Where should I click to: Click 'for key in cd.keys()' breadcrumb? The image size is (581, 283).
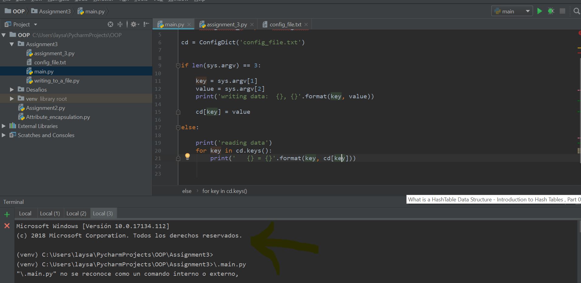pos(225,191)
